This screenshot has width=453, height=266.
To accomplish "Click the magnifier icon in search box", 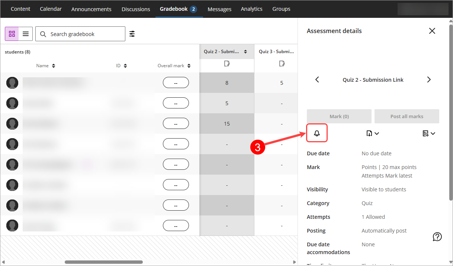I will pos(43,34).
